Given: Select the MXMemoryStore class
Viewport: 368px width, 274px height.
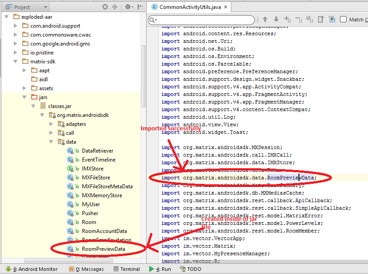Looking at the screenshot, I should pos(102,195).
